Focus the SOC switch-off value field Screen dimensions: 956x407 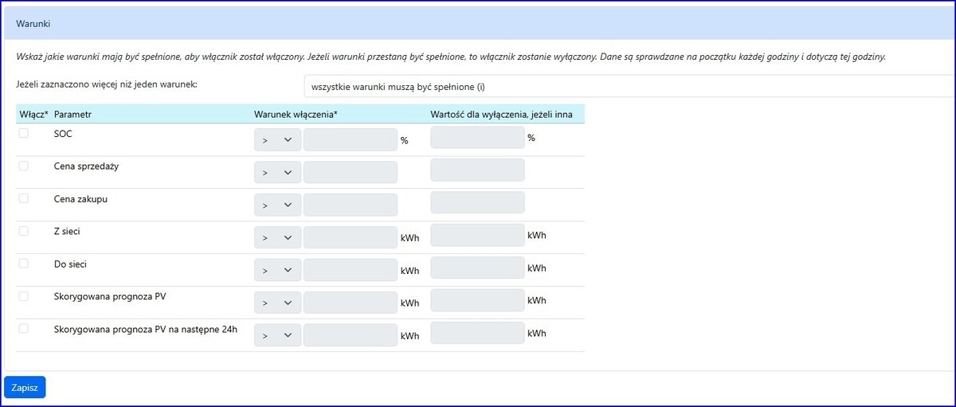[x=477, y=138]
